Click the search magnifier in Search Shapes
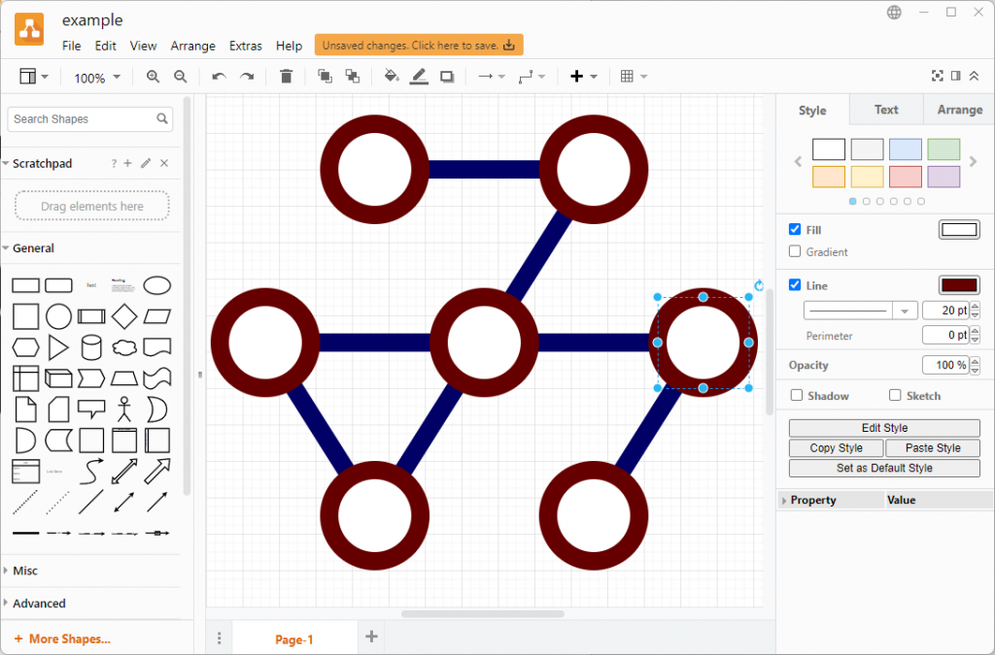995x655 pixels. click(x=162, y=118)
